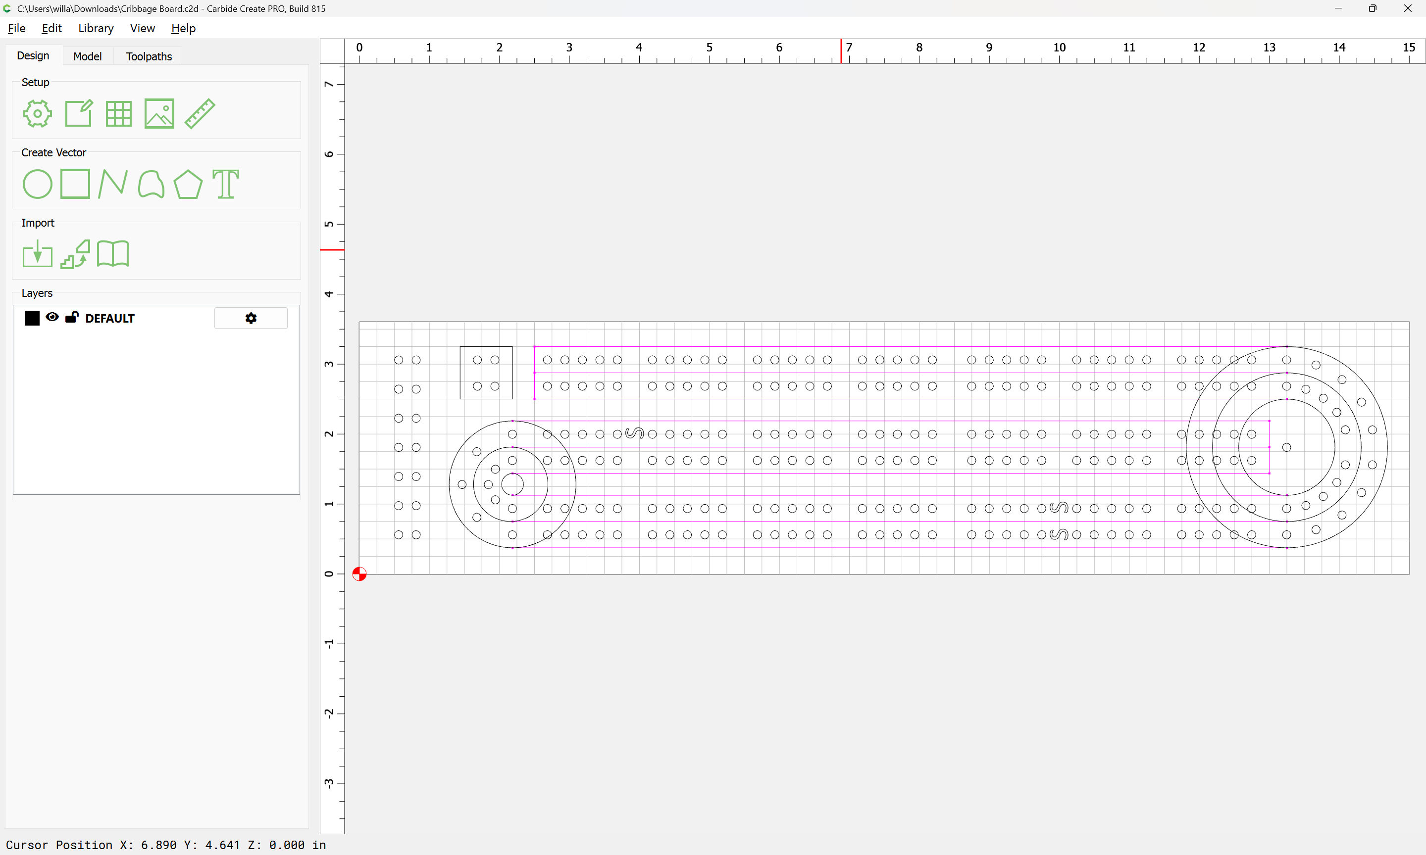Viewport: 1426px width, 855px height.
Task: Open the Library menu
Action: [x=96, y=28]
